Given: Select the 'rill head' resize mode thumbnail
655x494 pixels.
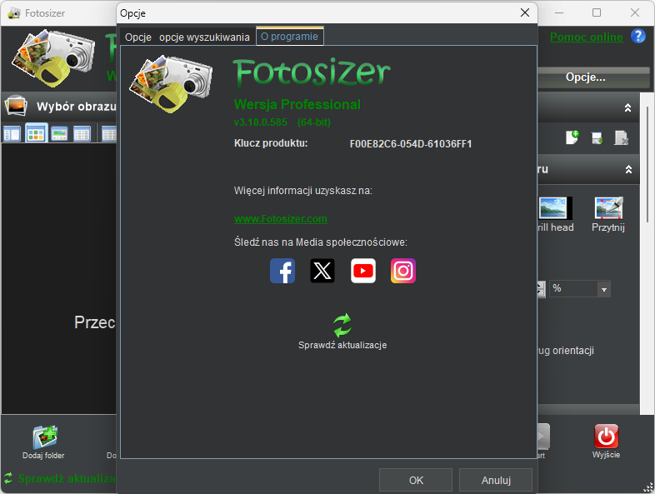Looking at the screenshot, I should [x=555, y=208].
